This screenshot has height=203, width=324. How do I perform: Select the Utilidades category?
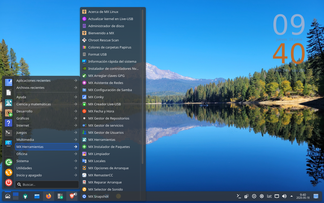(x=47, y=168)
